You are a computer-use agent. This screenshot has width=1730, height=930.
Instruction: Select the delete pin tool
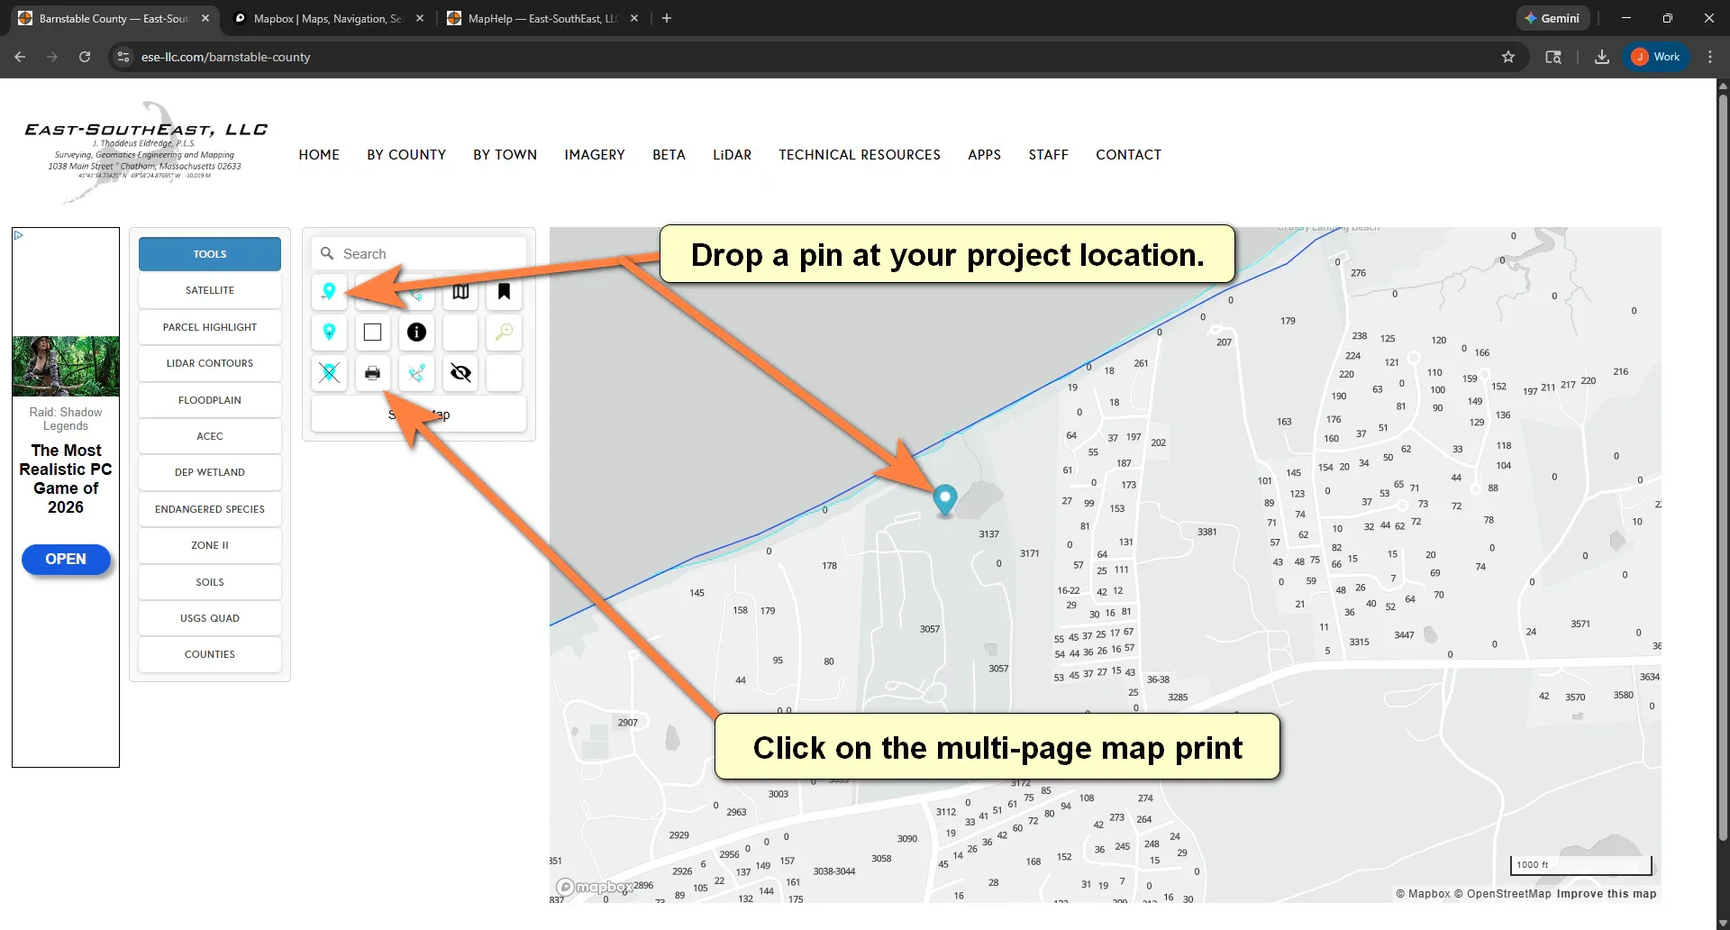tap(329, 373)
